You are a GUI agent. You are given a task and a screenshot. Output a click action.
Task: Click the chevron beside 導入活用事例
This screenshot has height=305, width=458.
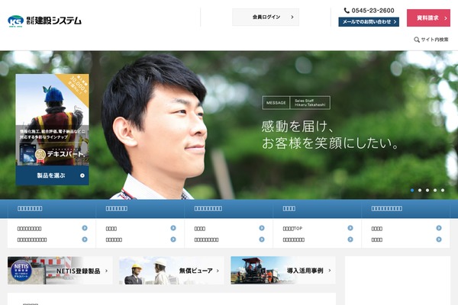coord(330,271)
